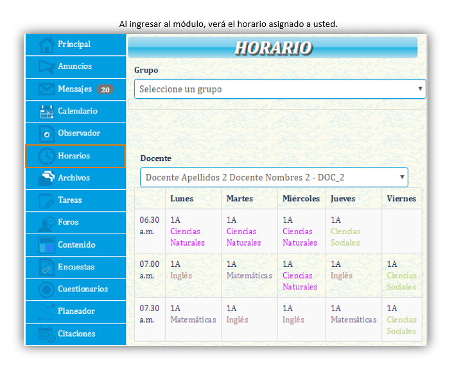Open the Principal menu item

click(76, 44)
